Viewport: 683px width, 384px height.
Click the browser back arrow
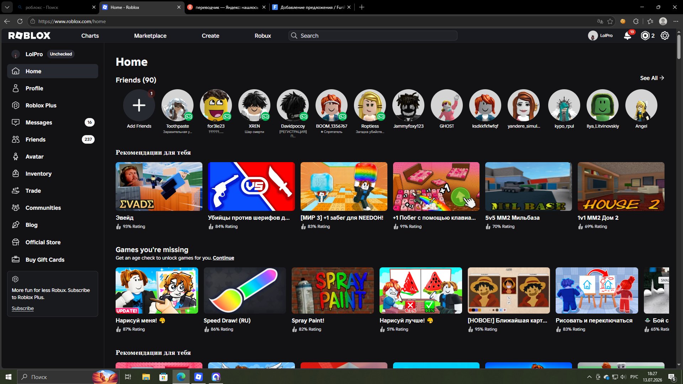[7, 21]
